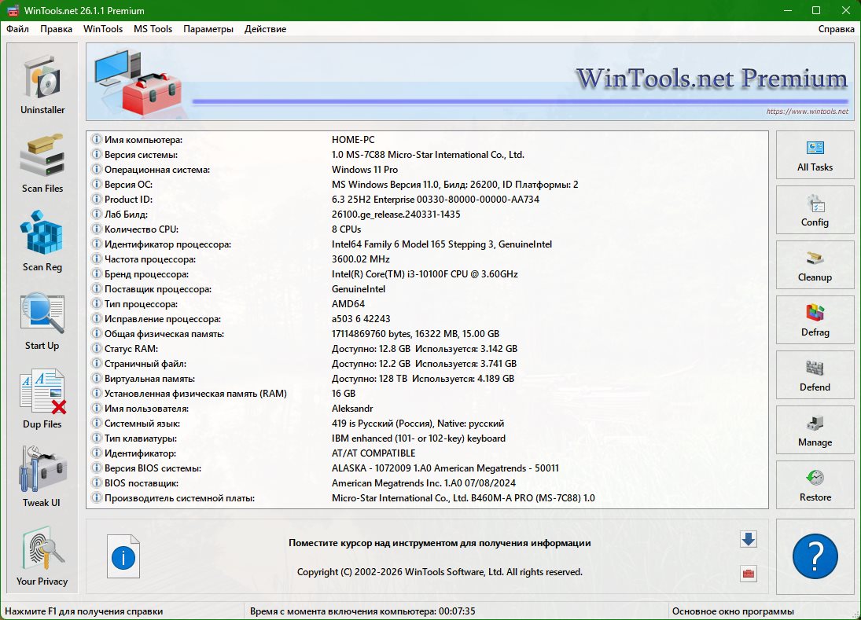Click the All Tasks button
The image size is (861, 620).
815,155
